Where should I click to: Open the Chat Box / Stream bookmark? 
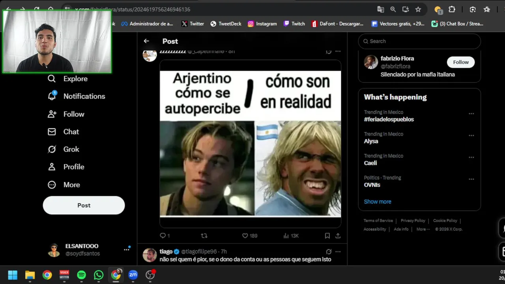457,24
